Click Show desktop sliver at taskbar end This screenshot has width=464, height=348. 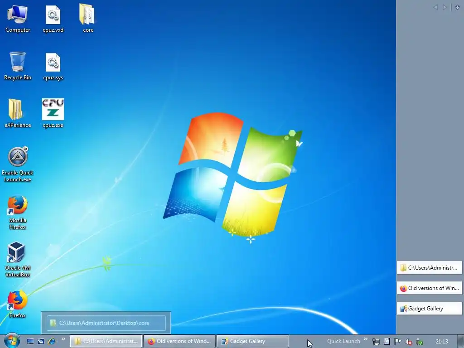461,341
